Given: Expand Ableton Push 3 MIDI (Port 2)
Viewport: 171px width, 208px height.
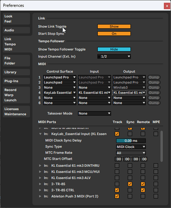Looking at the screenshot, I should pyautogui.click(x=40, y=196).
